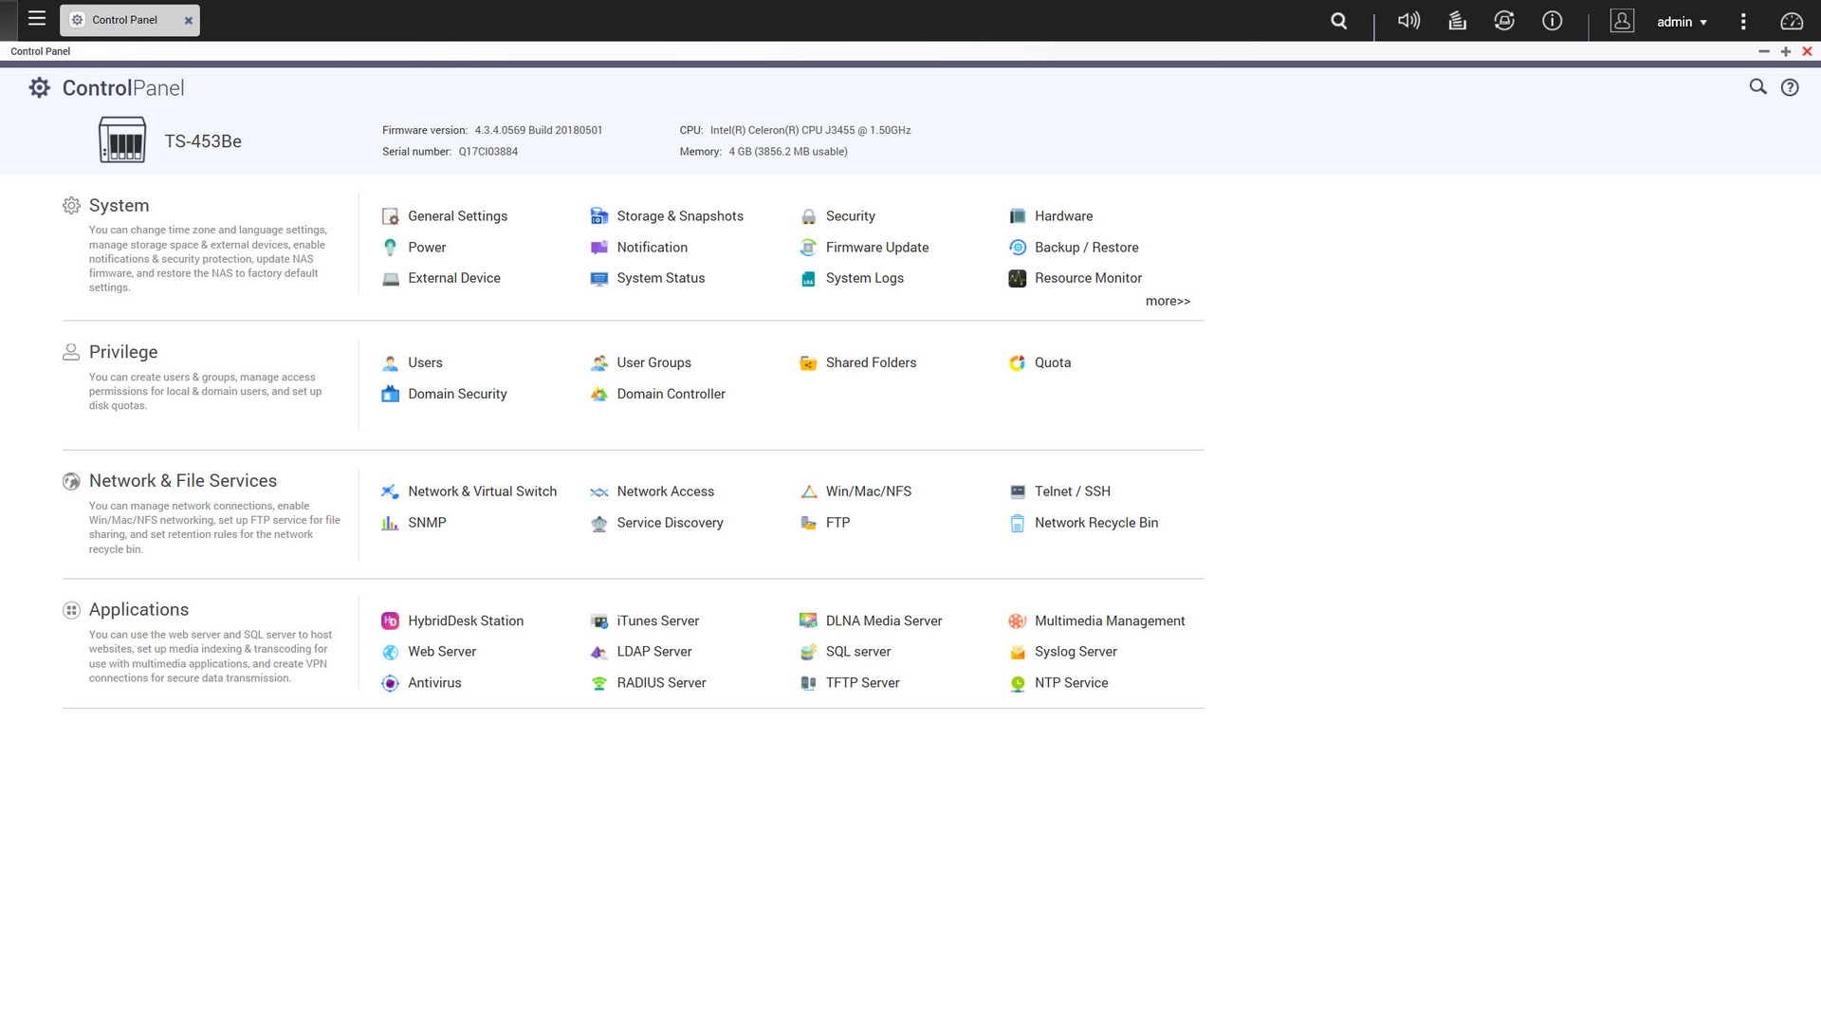Click the ControlPanel gear title icon
The image size is (1821, 1019).
coord(39,88)
